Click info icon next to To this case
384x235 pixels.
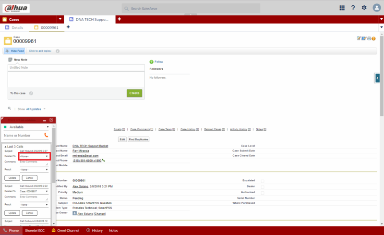coord(31,93)
